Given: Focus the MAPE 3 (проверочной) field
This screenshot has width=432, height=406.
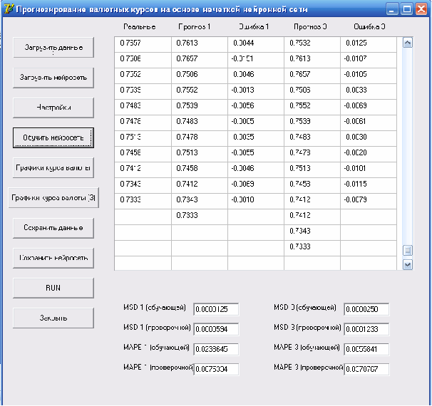Looking at the screenshot, I should point(366,369).
